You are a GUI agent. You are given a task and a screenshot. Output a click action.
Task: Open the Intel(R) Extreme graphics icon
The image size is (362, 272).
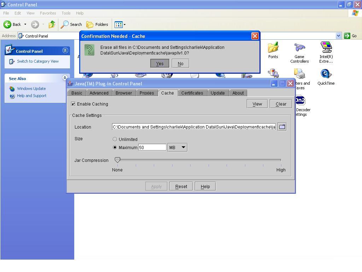pos(326,48)
